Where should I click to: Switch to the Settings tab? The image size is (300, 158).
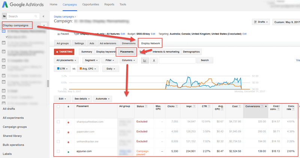tap(79, 43)
